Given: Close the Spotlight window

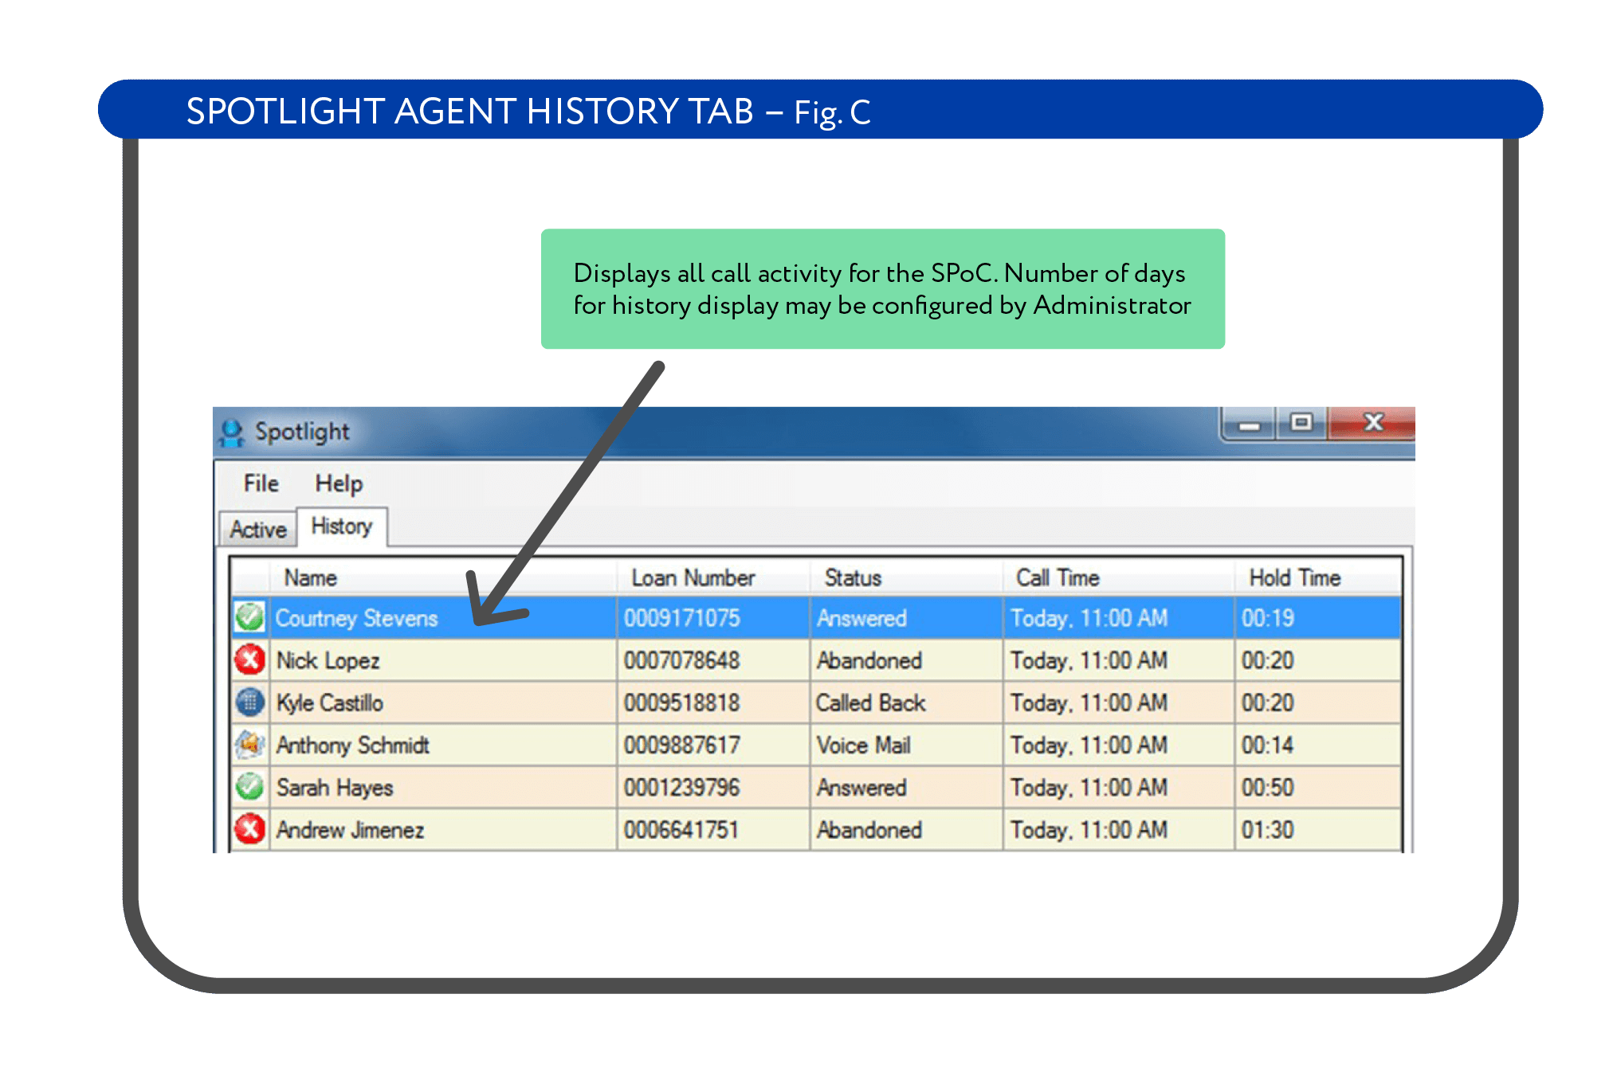Looking at the screenshot, I should [1372, 422].
